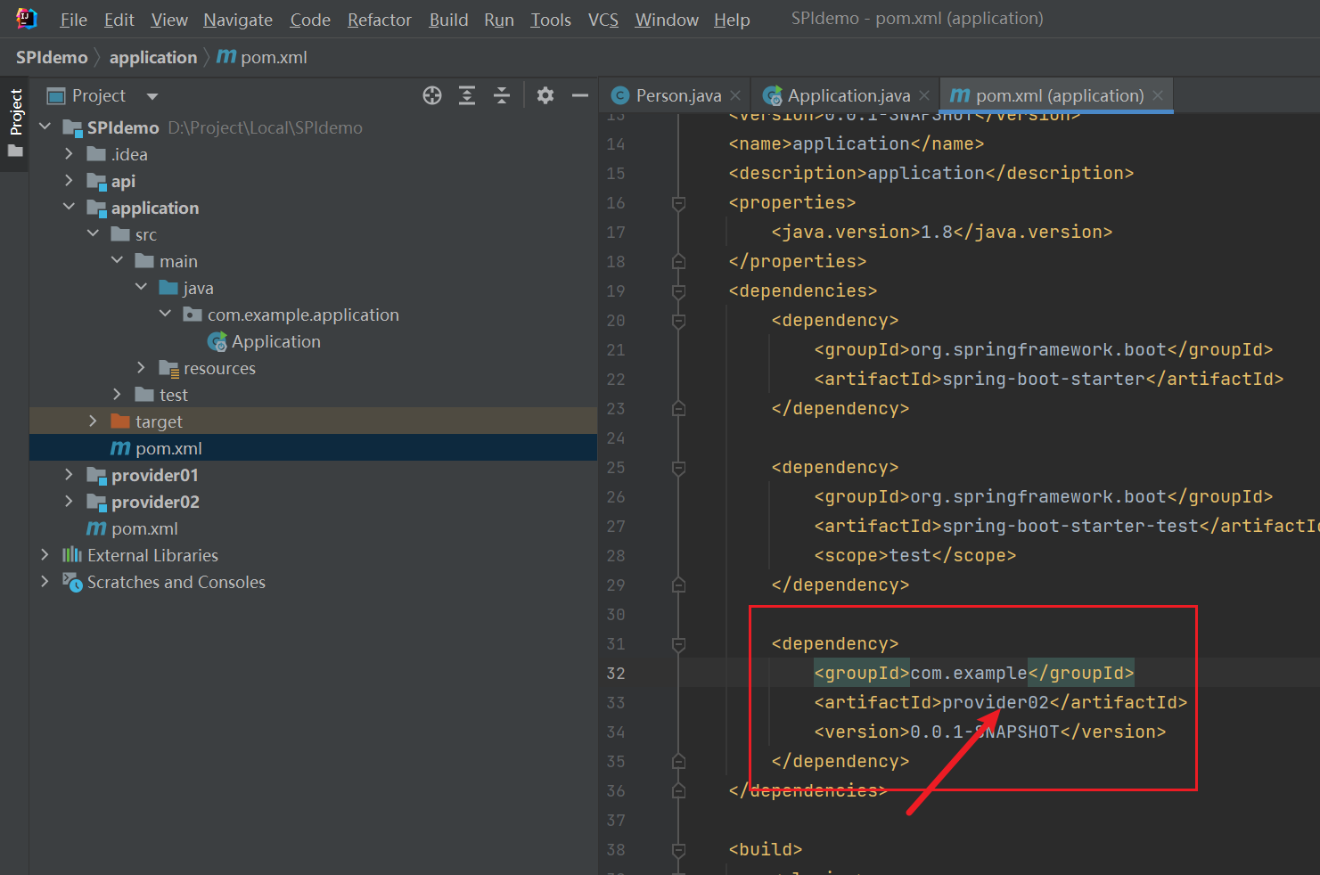This screenshot has height=875, width=1320.
Task: Click the IntelliJ IDEA logo icon
Action: 26,18
